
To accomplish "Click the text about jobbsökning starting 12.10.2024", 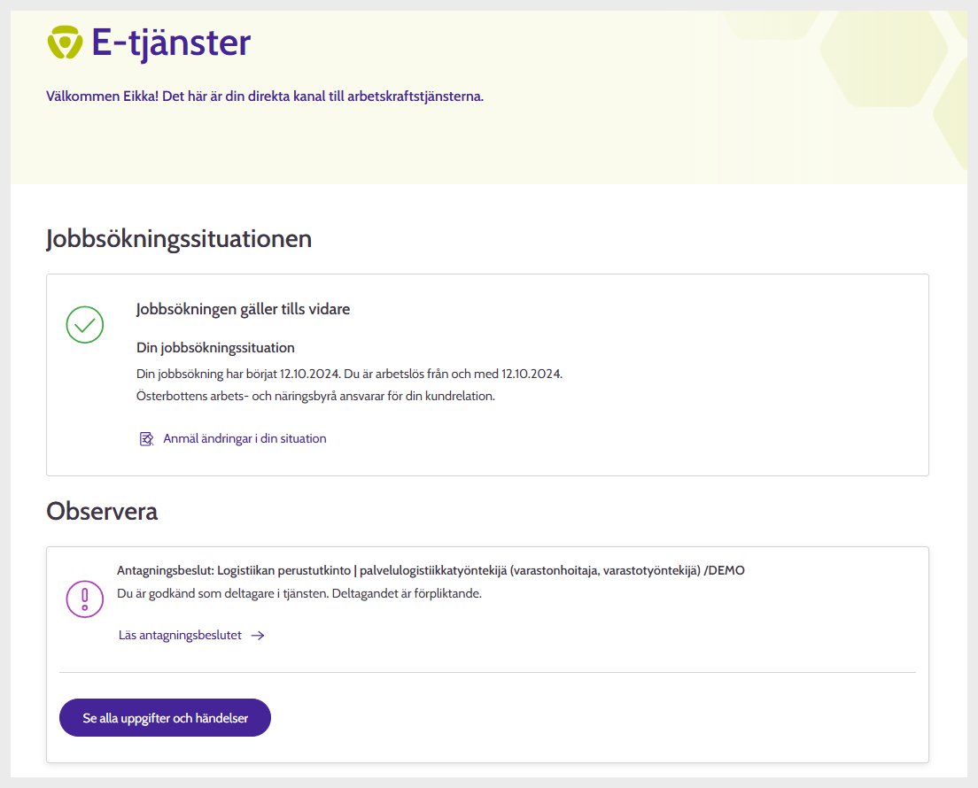I will tap(349, 374).
